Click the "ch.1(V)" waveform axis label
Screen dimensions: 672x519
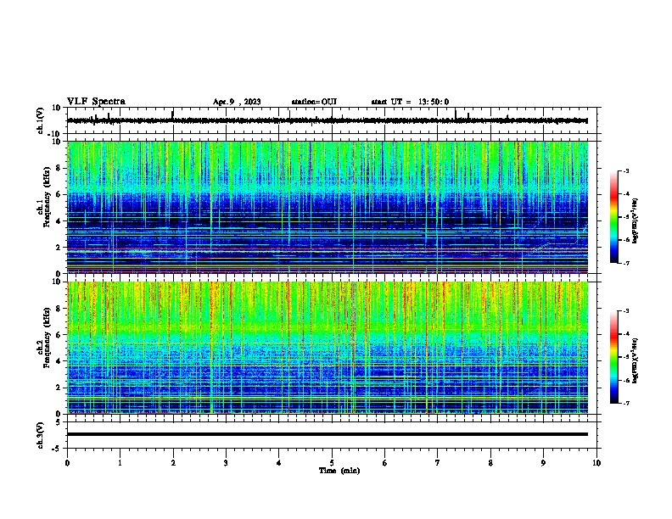click(41, 120)
